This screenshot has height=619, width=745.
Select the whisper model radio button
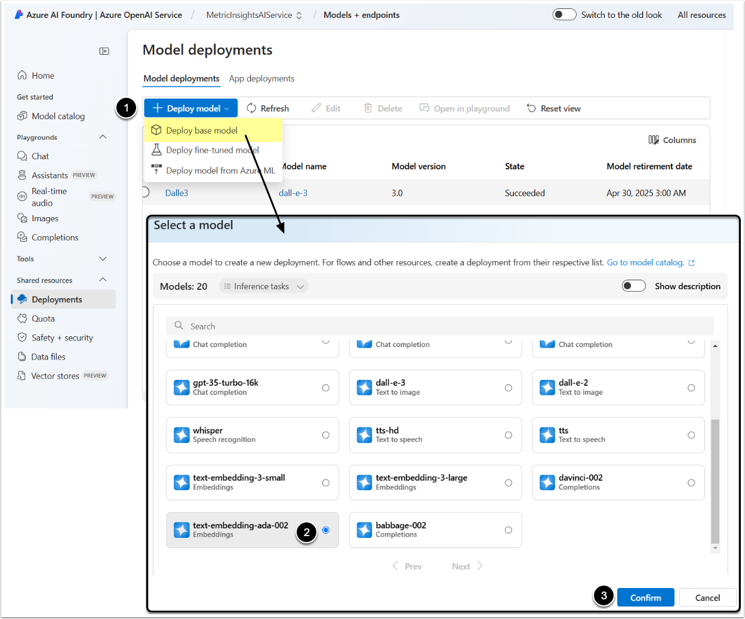pyautogui.click(x=325, y=435)
